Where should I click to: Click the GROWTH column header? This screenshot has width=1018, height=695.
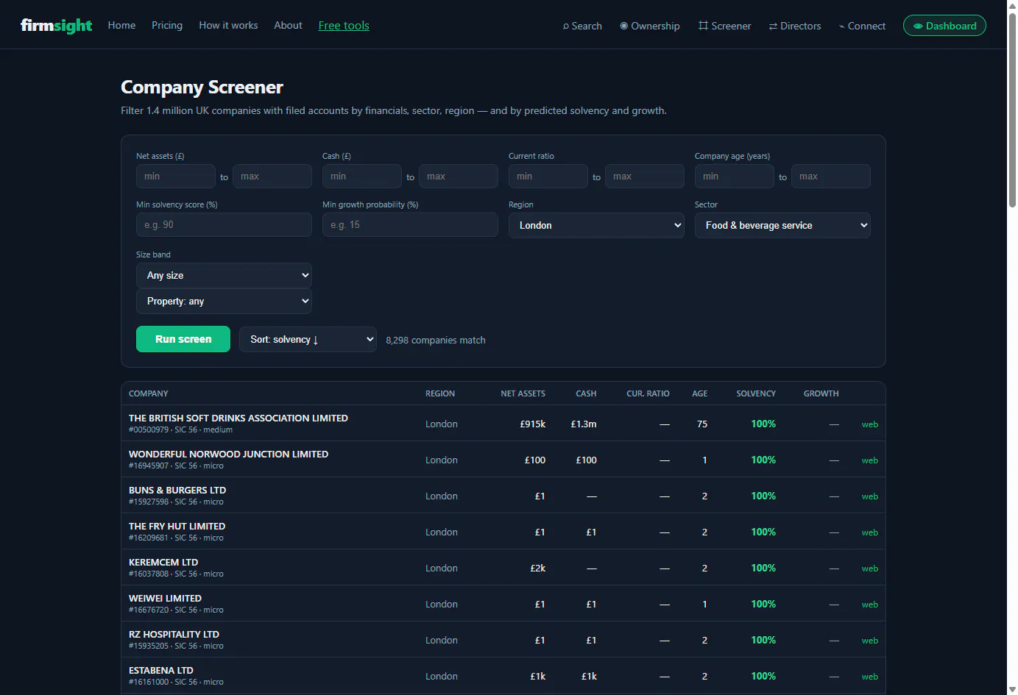point(821,393)
